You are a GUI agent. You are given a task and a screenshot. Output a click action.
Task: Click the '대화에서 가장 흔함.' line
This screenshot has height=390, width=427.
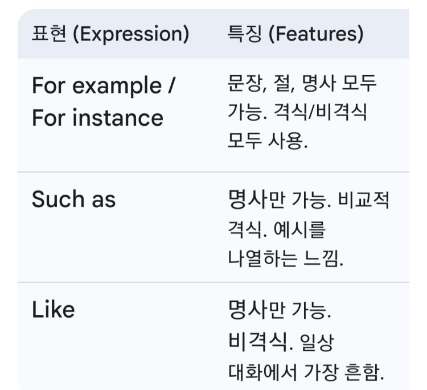click(306, 372)
